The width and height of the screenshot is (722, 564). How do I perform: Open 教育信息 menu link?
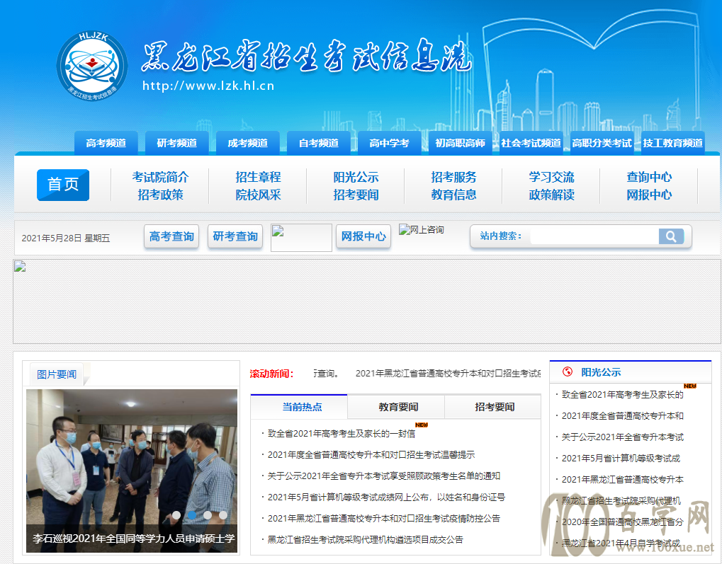click(x=453, y=195)
